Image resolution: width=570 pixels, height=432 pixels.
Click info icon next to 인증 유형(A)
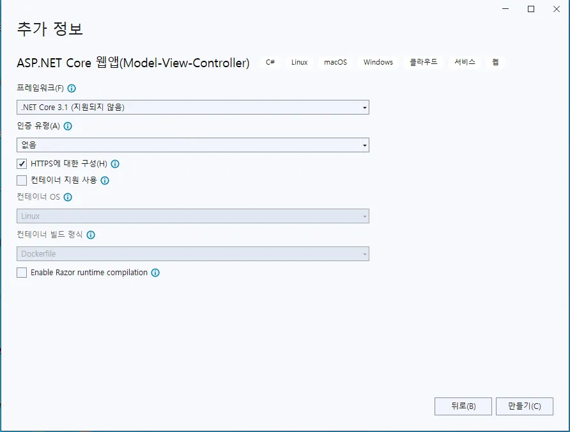tap(68, 126)
